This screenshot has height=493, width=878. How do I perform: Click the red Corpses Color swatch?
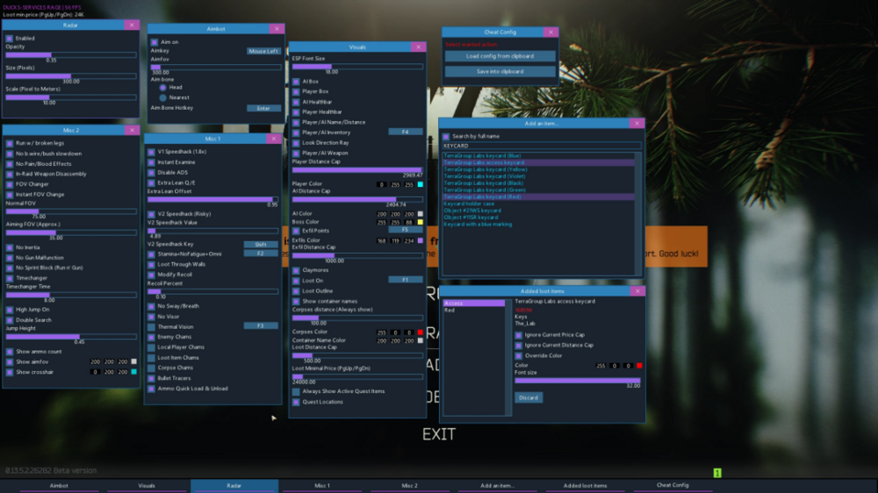[421, 332]
